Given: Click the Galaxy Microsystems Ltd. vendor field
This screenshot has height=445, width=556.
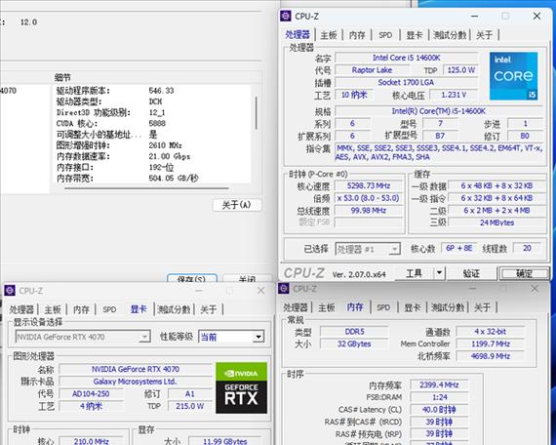Looking at the screenshot, I should (x=136, y=382).
